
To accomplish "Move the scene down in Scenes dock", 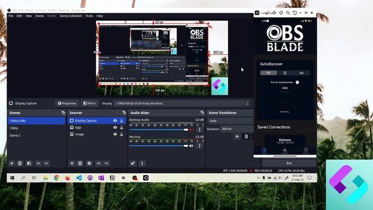I will click(x=47, y=163).
